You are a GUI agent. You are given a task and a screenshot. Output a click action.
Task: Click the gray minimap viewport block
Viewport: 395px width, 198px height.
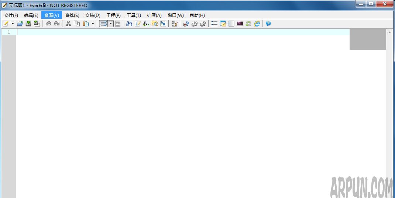pos(367,39)
